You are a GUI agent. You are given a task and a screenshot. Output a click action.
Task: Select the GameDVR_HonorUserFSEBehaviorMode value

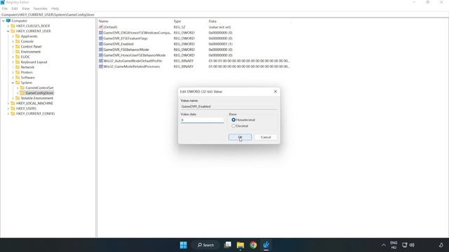134,55
